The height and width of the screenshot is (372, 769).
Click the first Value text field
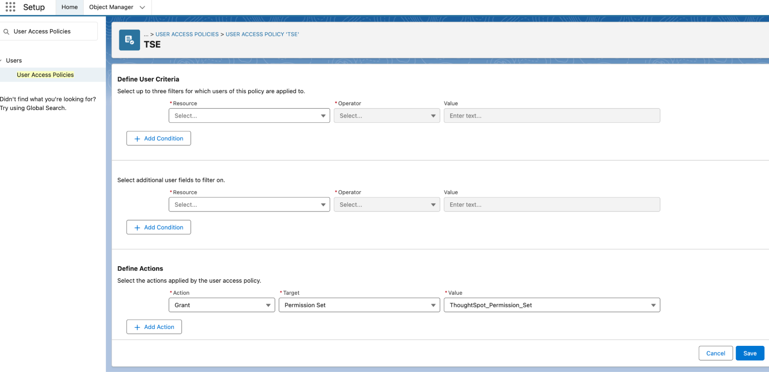pyautogui.click(x=552, y=115)
